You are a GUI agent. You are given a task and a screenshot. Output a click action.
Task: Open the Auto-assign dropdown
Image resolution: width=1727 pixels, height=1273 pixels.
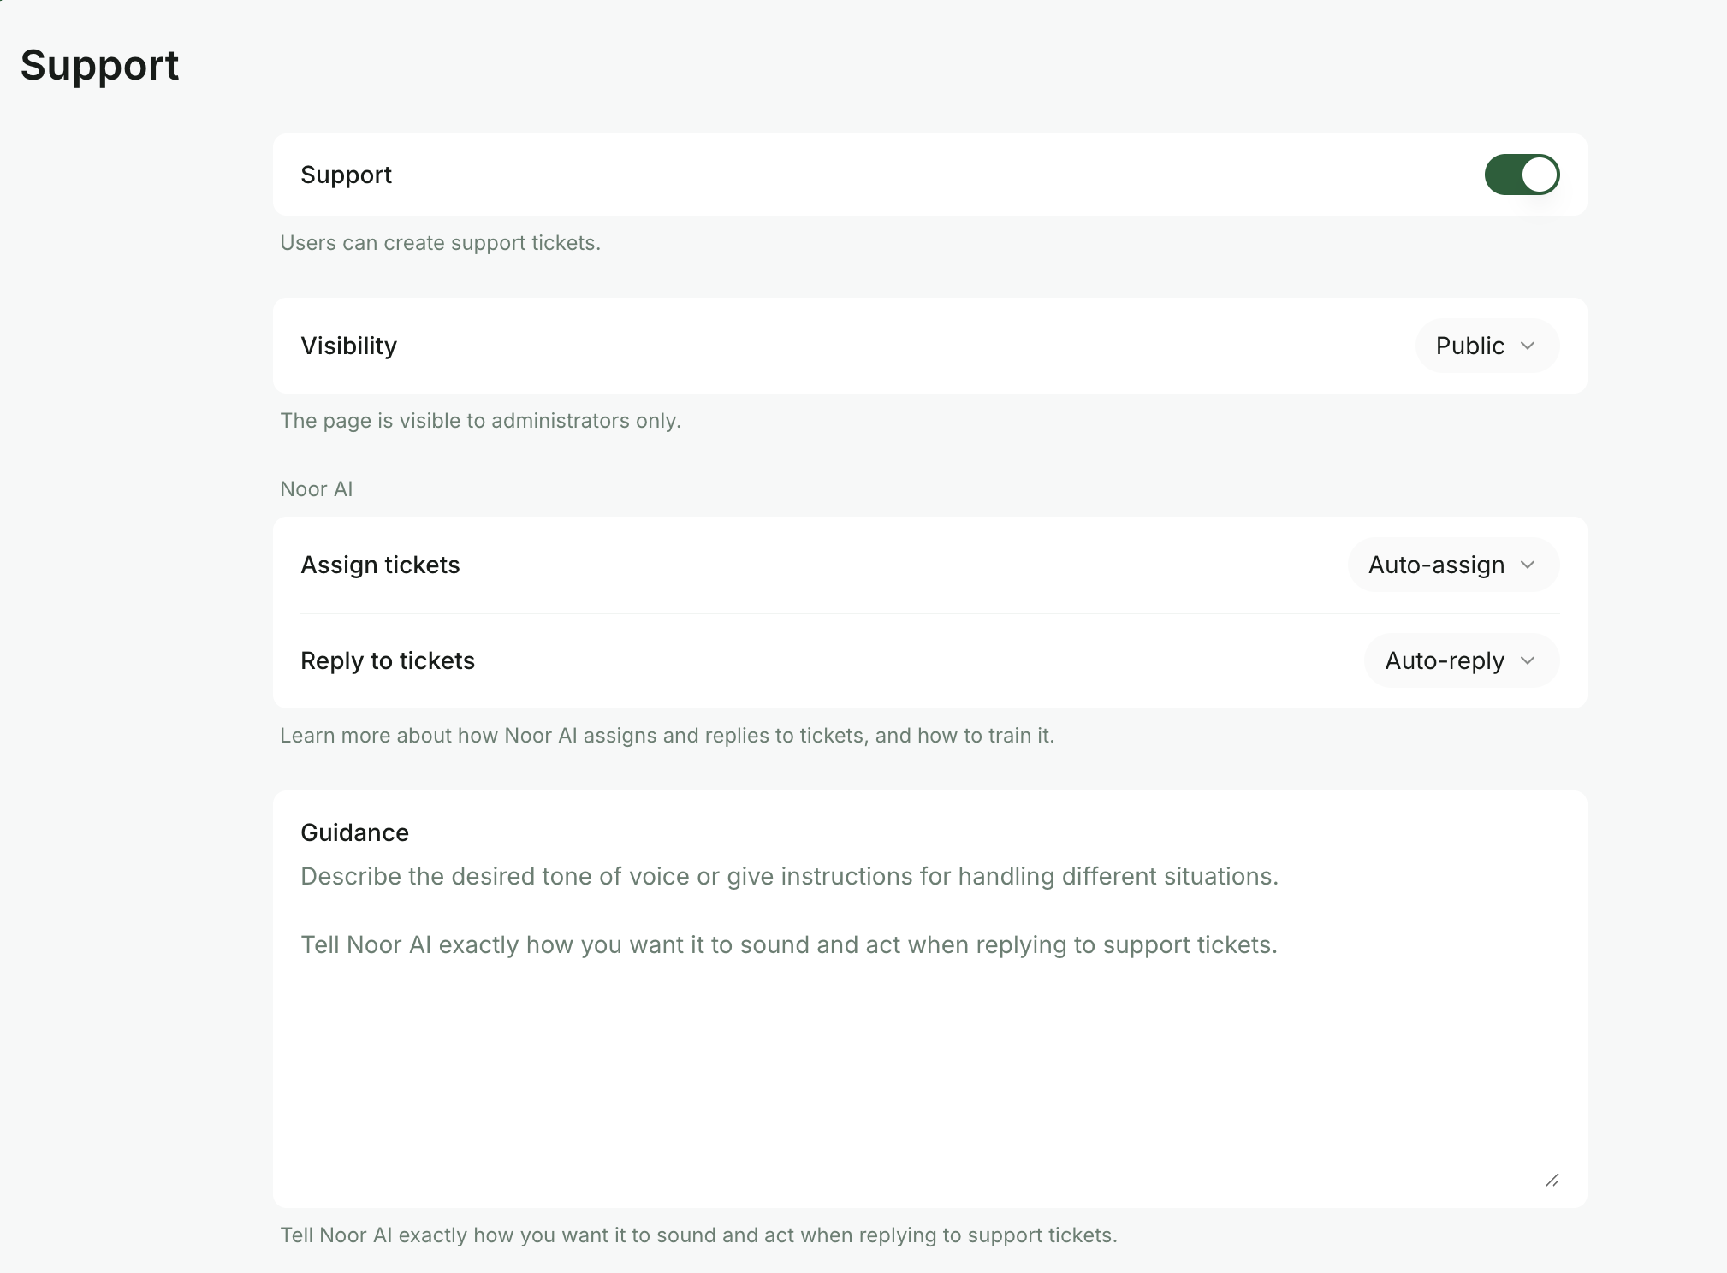pos(1453,565)
